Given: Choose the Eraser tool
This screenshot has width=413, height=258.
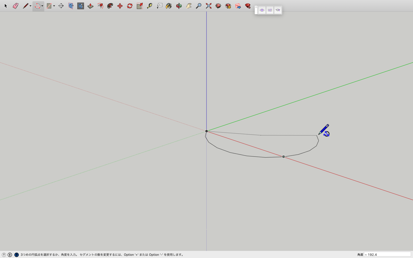Looking at the screenshot, I should tap(16, 6).
